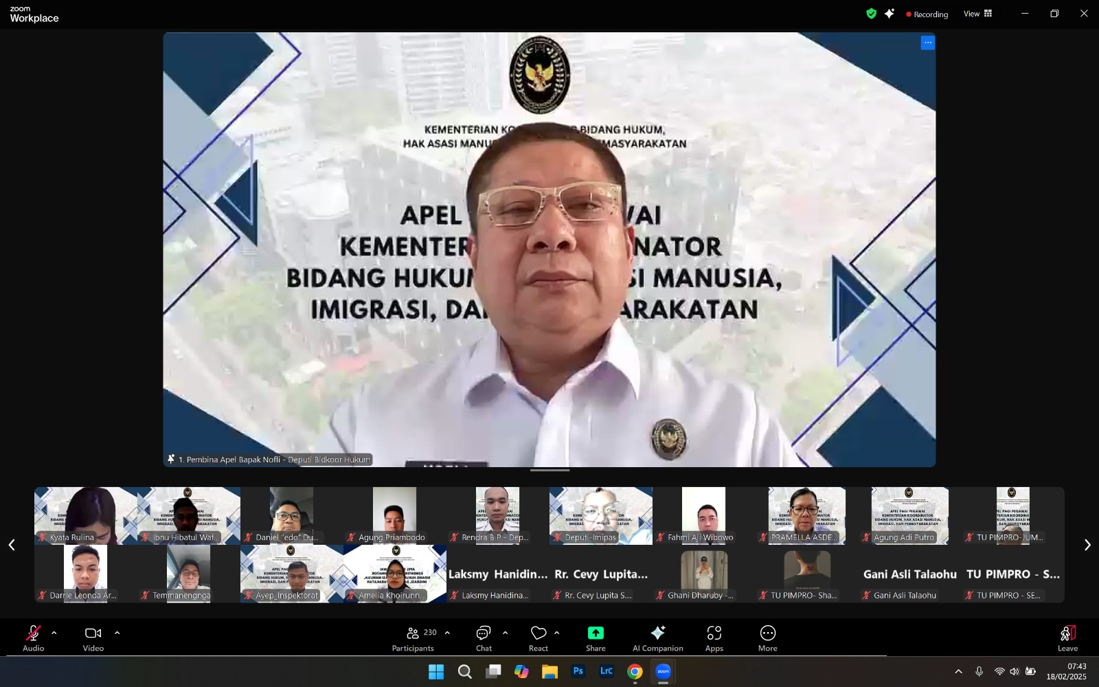This screenshot has height=687, width=1099.
Task: Start screen sharing with Share button
Action: [x=596, y=638]
